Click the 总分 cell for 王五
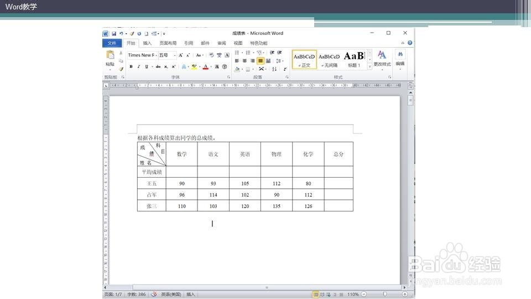The height and width of the screenshot is (299, 531). tap(339, 183)
